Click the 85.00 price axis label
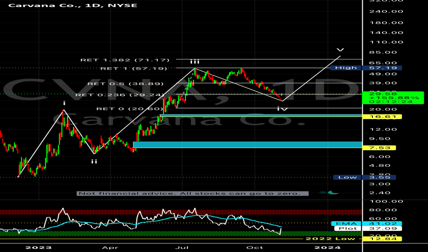Screen dimensions: 428x252 coord(383,52)
